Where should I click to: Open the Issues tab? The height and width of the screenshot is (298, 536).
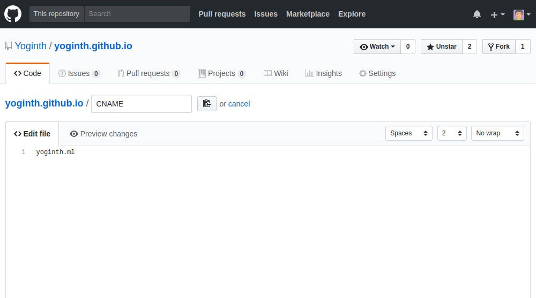click(x=79, y=73)
